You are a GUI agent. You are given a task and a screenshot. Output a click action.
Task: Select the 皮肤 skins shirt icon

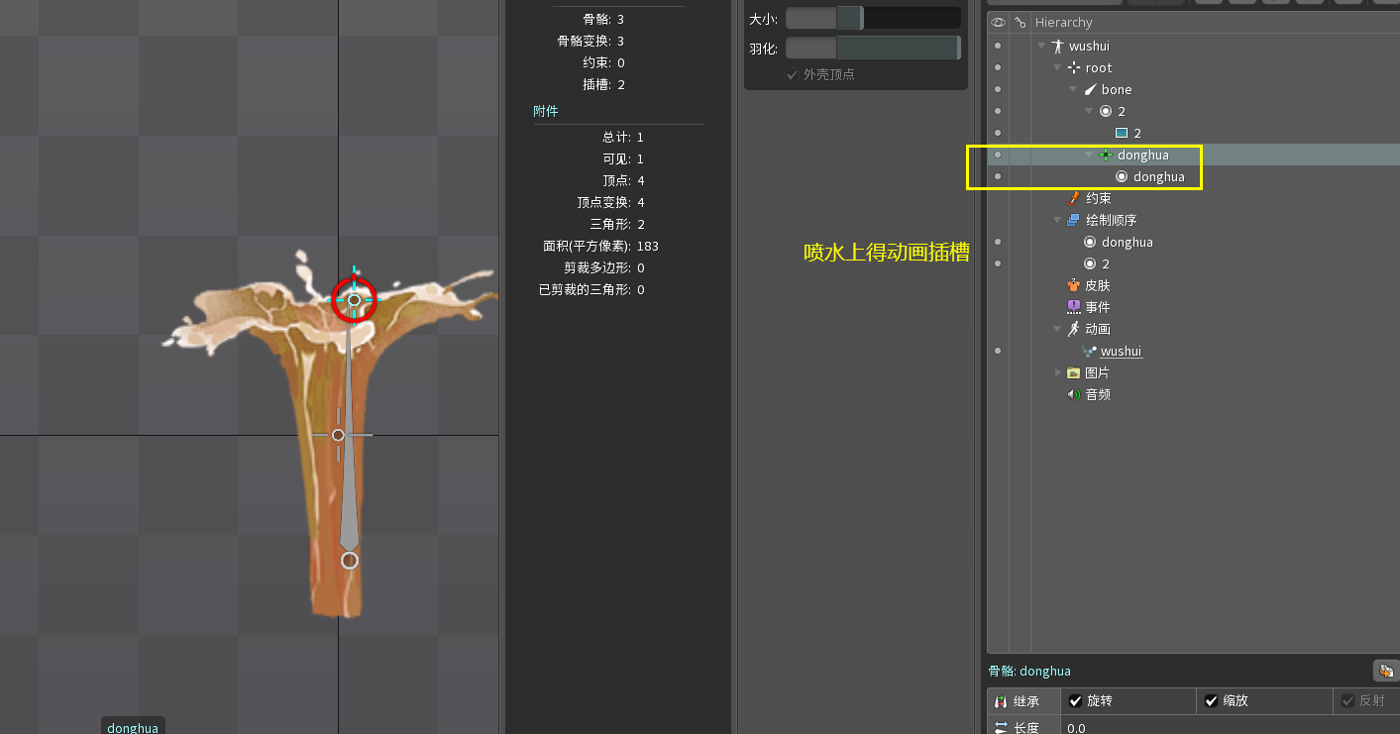1073,286
